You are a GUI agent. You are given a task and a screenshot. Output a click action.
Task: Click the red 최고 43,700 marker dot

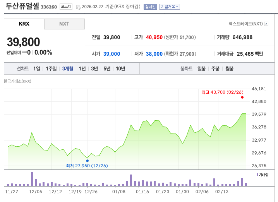click(x=242, y=97)
